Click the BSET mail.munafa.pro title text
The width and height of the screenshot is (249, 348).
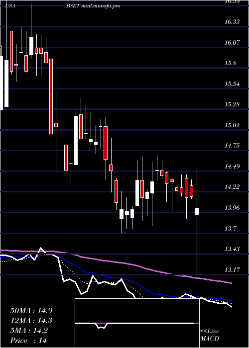click(x=93, y=6)
